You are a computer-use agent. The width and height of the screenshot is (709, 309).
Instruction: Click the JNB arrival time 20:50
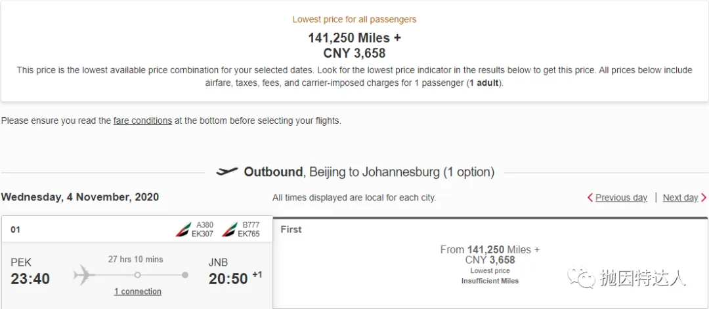coord(228,279)
